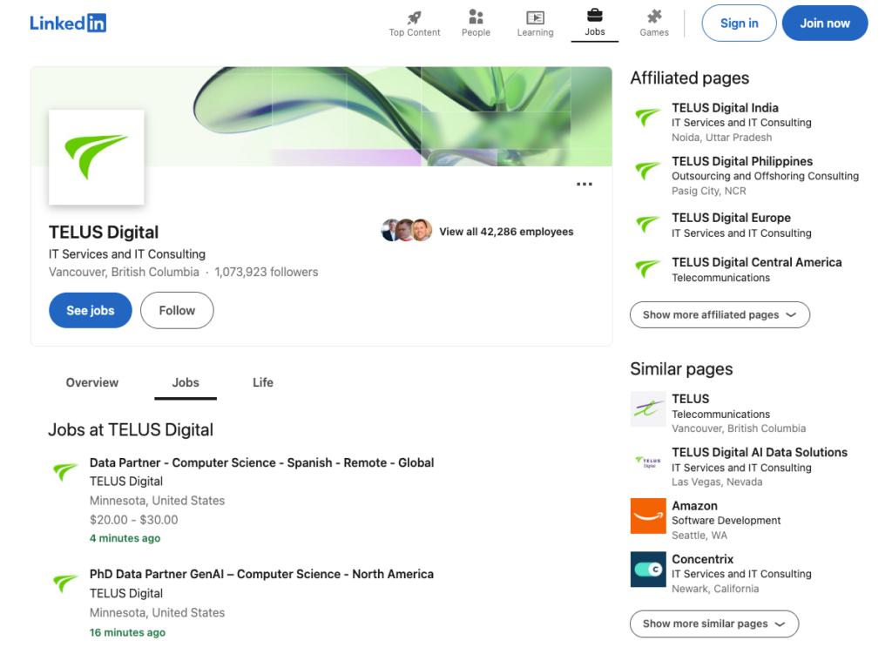Screen dimensions: 892x654
Task: Expand Show more similar pages
Action: click(x=713, y=624)
